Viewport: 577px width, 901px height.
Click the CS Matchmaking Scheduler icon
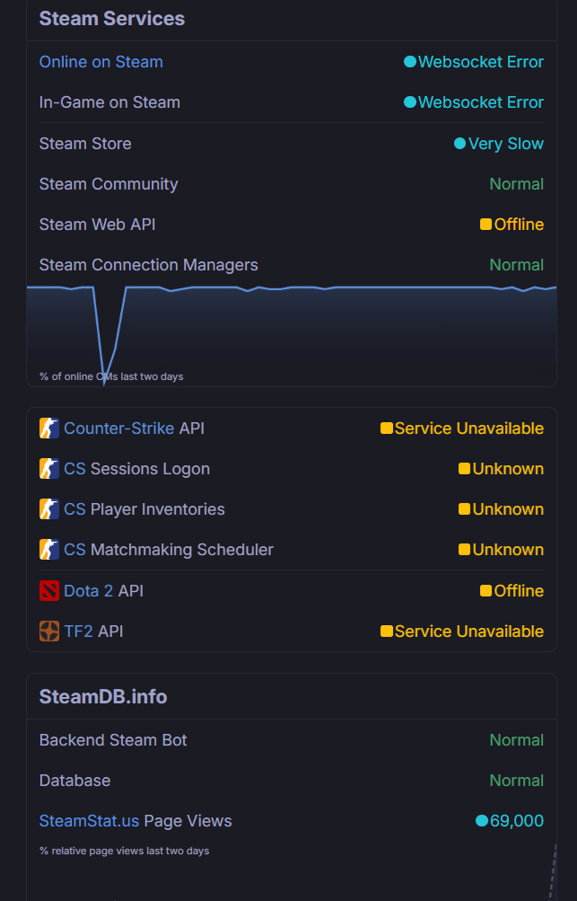[49, 550]
